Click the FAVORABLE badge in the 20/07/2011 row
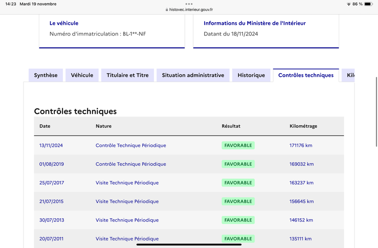This screenshot has height=248, width=378. (x=238, y=239)
